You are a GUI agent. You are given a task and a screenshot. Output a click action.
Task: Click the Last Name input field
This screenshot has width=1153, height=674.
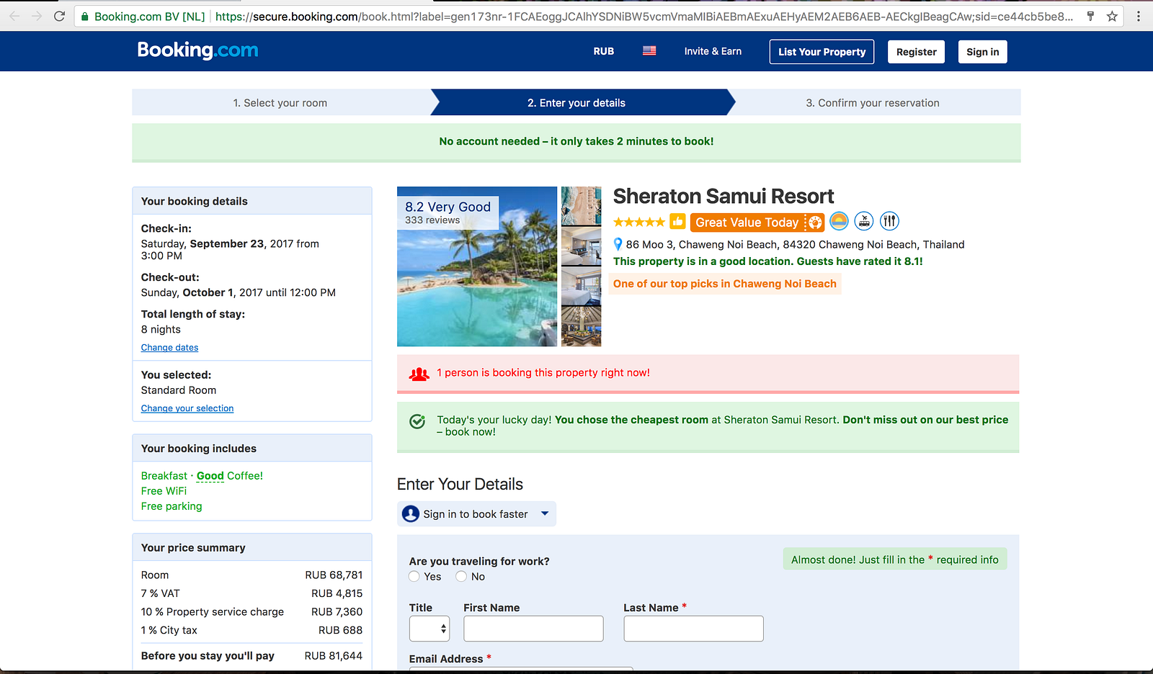point(693,629)
